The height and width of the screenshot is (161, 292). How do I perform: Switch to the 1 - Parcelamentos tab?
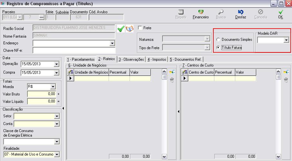pos(81,59)
